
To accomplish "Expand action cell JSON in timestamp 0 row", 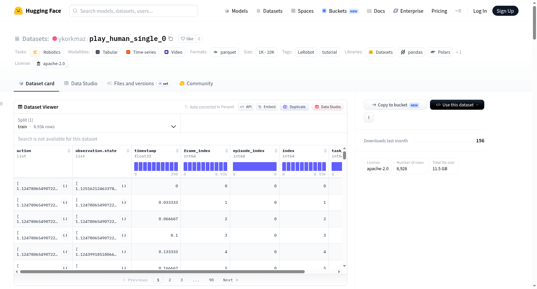I will pyautogui.click(x=65, y=186).
